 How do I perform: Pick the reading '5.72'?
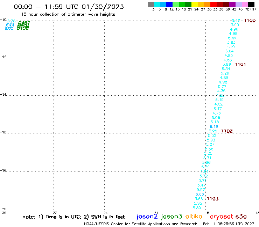(204, 176)
